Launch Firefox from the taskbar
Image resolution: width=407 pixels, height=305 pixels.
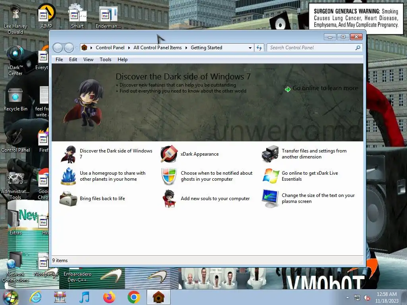click(x=109, y=297)
